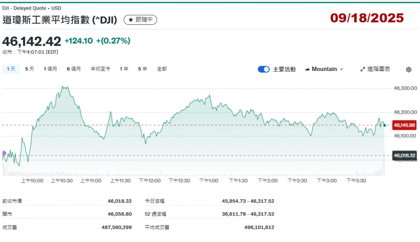View the 5年 chart range
Image resolution: width=420 pixels, height=242 pixels.
pos(142,69)
